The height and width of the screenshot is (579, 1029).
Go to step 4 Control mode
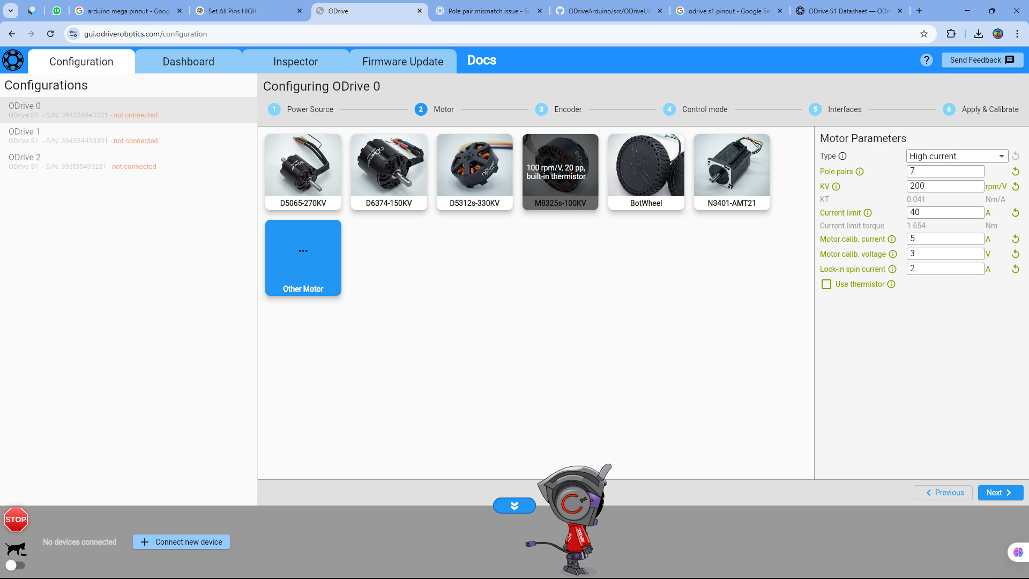point(695,109)
